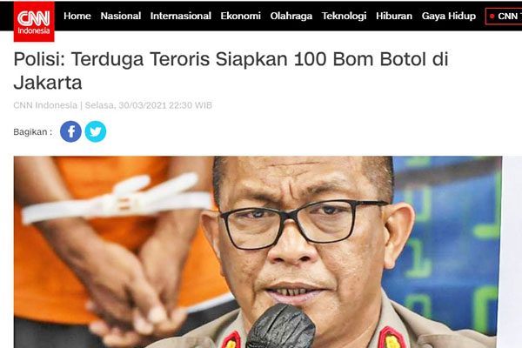Click the black microphone in the photo
The width and height of the screenshot is (522, 348).
(281, 326)
